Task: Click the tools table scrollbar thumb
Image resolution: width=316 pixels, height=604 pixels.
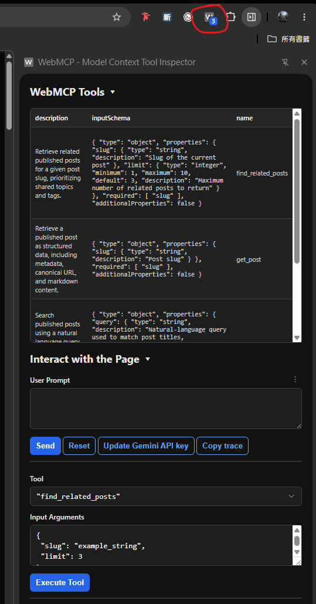Action: pos(297,191)
